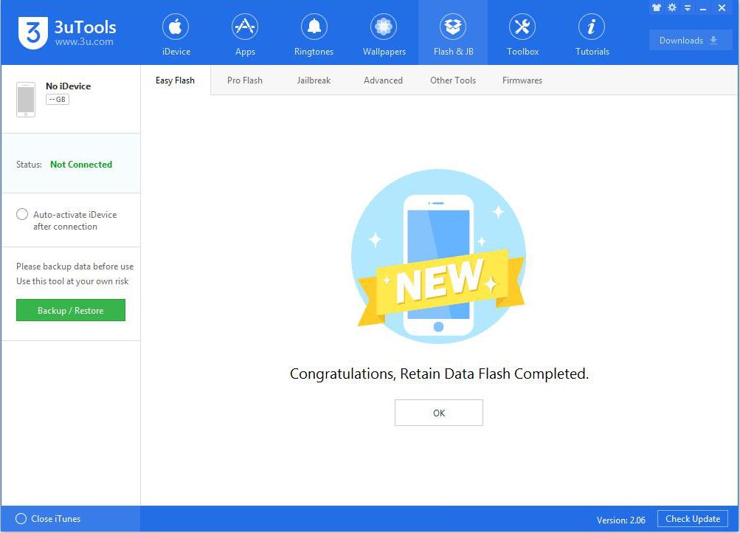The image size is (740, 533).
Task: Switch to the Pro Flash tab
Action: tap(244, 80)
